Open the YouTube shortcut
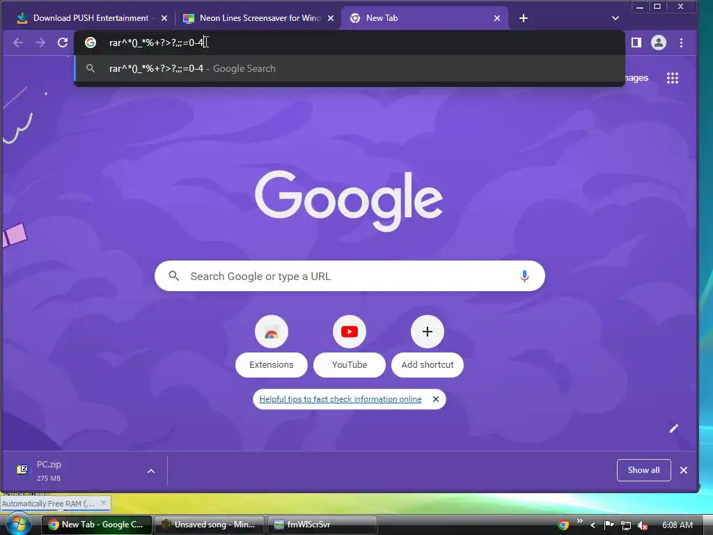The width and height of the screenshot is (713, 535). point(350,332)
